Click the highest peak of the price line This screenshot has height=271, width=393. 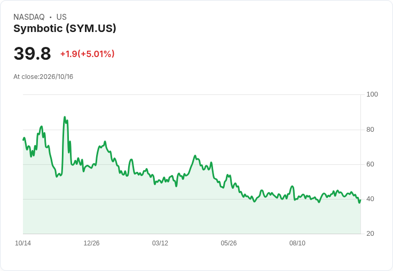65,117
